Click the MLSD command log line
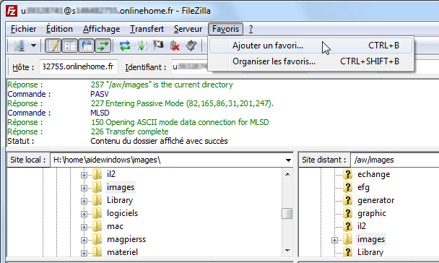 100,113
